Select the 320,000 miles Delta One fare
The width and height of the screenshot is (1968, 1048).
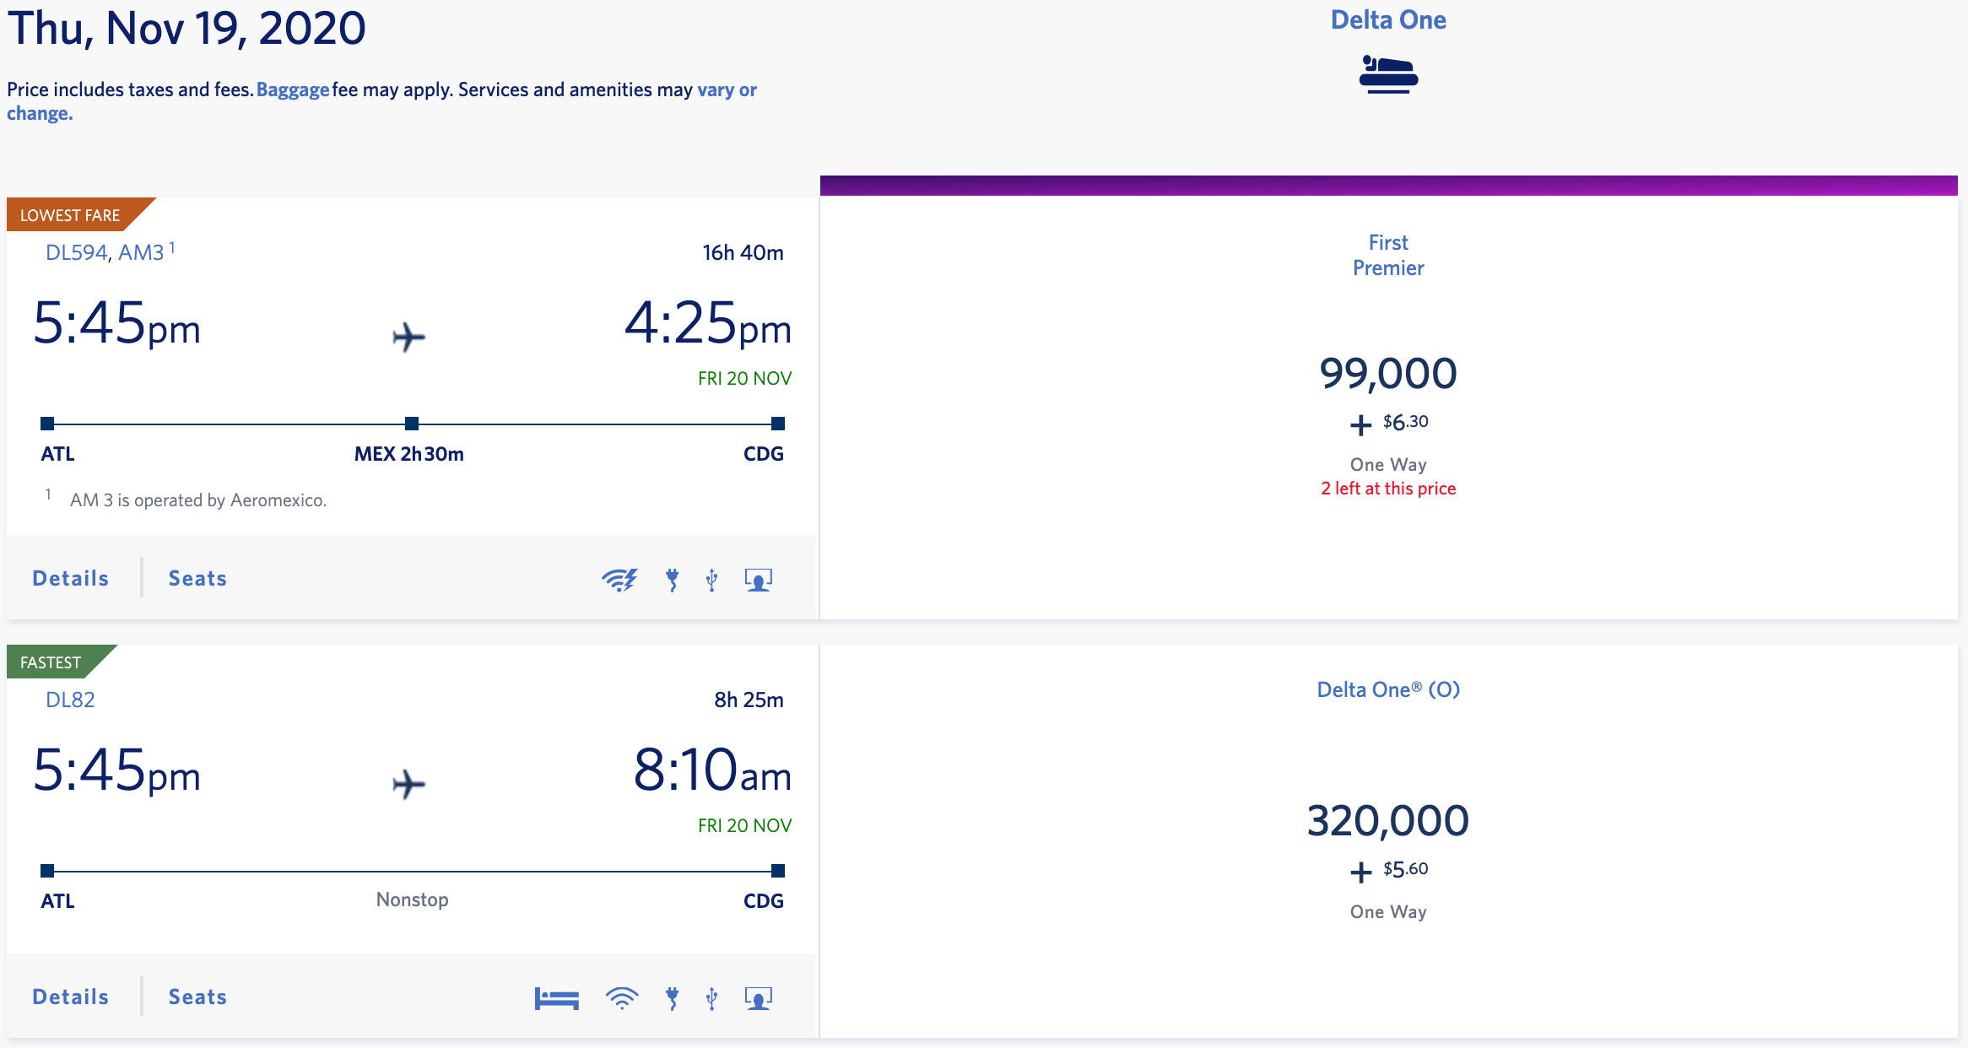coord(1388,821)
